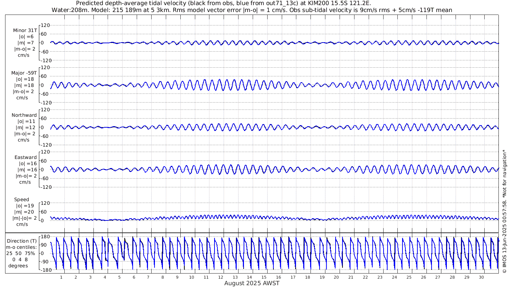The height and width of the screenshot is (291, 509).
Task: Click '|m|-|o|= 2' in the Speed panel
Action: pos(24,218)
